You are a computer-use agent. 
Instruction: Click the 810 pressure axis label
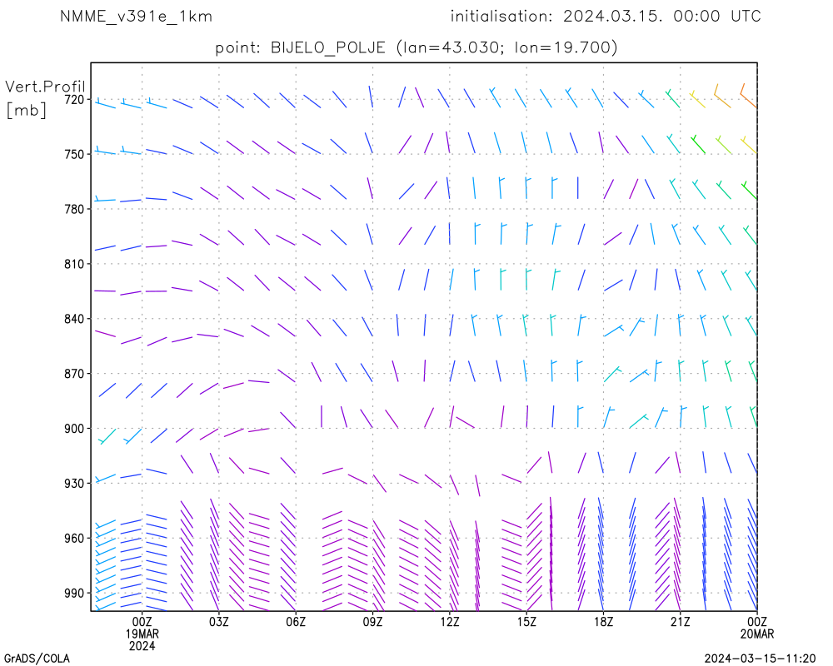pyautogui.click(x=74, y=264)
